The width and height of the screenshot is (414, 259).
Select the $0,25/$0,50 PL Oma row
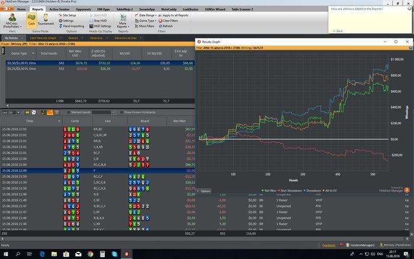pyautogui.click(x=100, y=69)
